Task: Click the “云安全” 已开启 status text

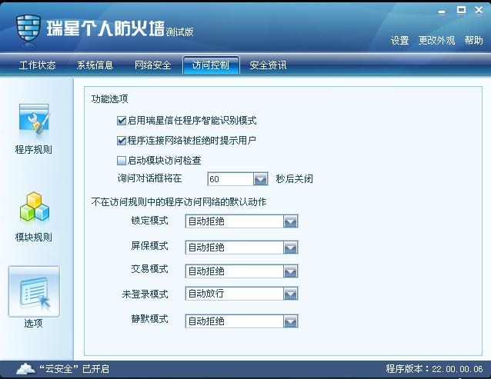Action: click(x=74, y=369)
